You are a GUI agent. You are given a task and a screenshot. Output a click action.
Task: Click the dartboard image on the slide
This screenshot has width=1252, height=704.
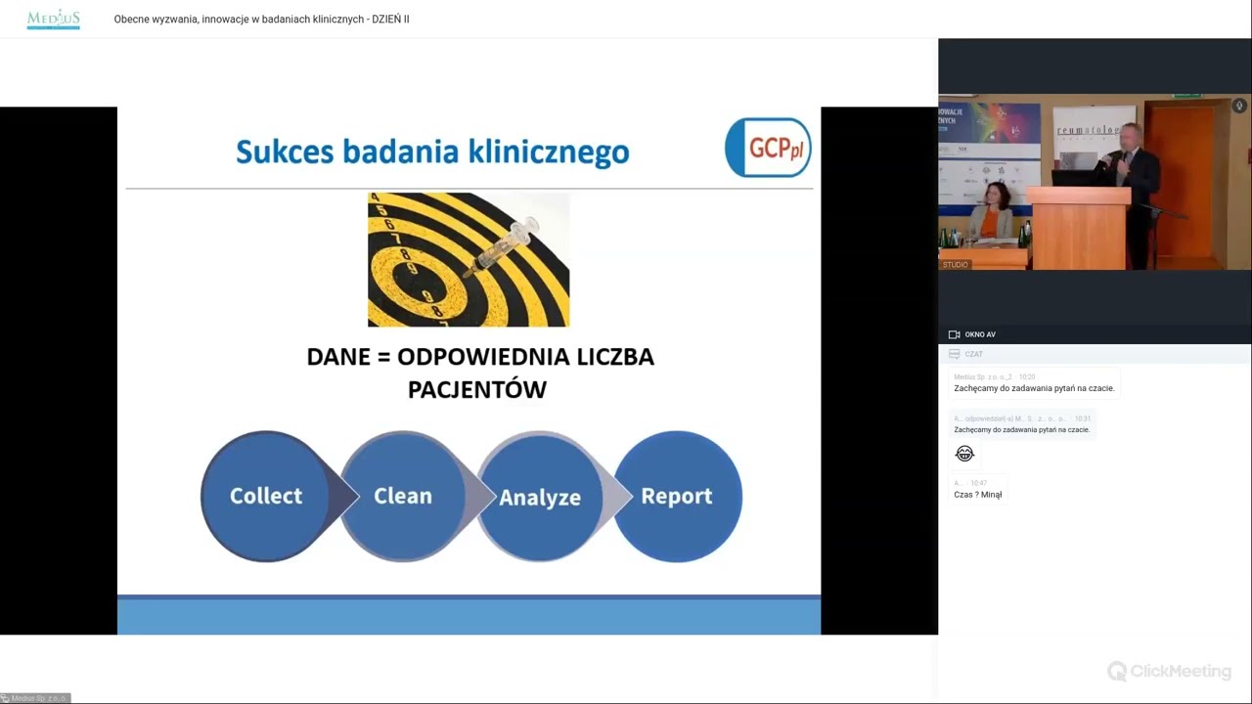tap(469, 259)
